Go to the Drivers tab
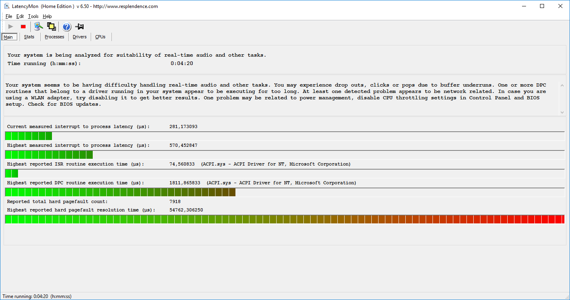The image size is (570, 300). (80, 37)
